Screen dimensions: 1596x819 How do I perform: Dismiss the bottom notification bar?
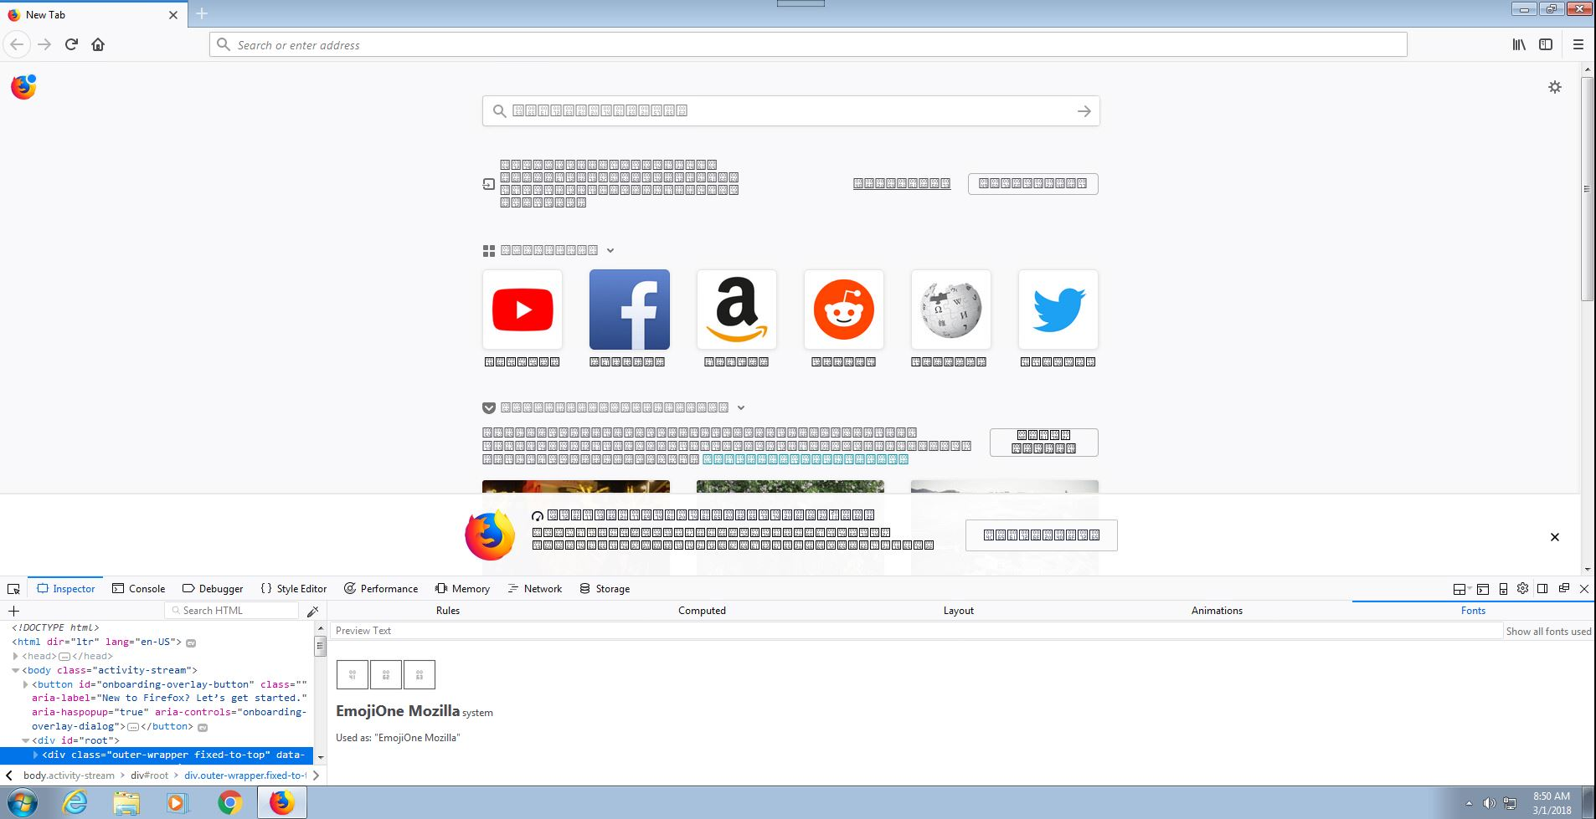tap(1555, 537)
